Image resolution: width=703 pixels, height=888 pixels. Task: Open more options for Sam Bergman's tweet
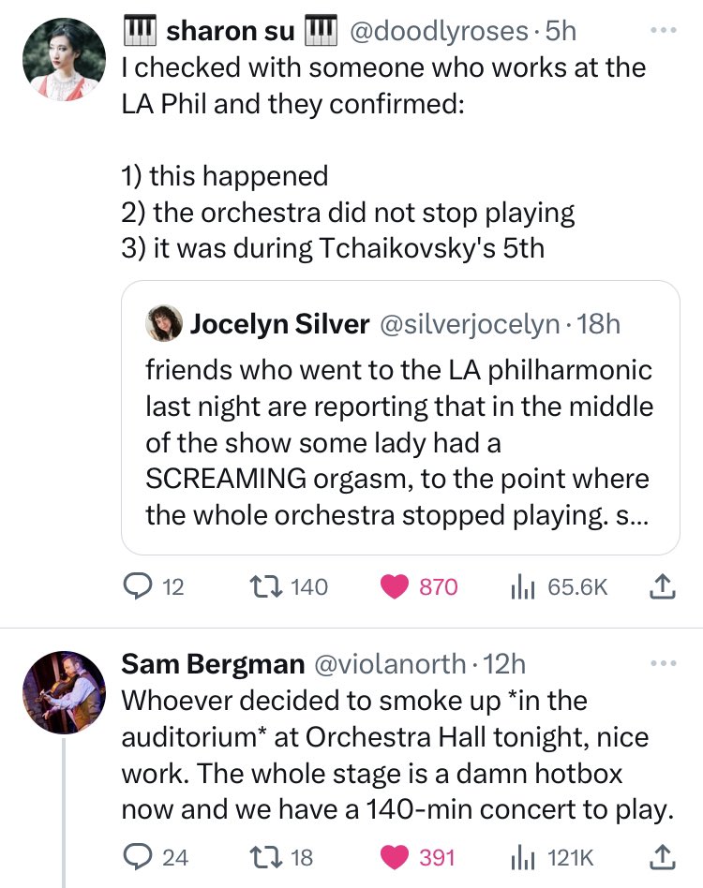pyautogui.click(x=664, y=663)
